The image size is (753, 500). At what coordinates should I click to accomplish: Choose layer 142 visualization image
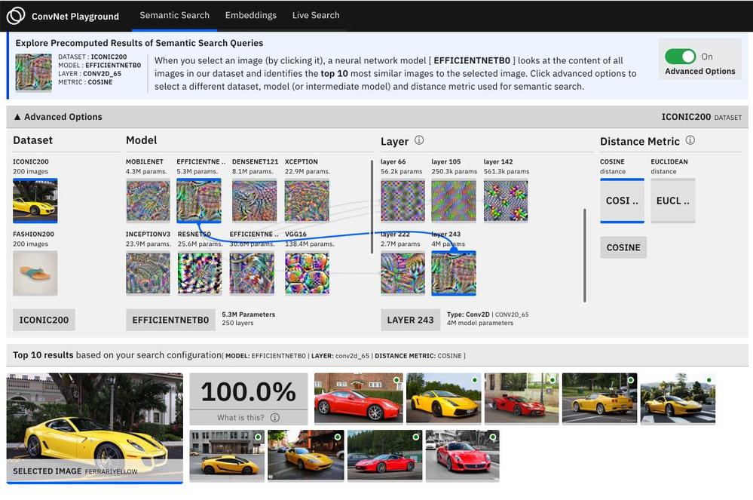[x=505, y=200]
